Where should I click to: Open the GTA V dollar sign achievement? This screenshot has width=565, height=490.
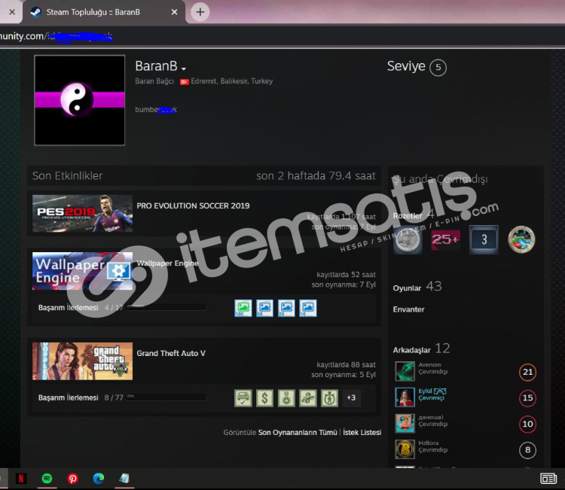pyautogui.click(x=265, y=398)
